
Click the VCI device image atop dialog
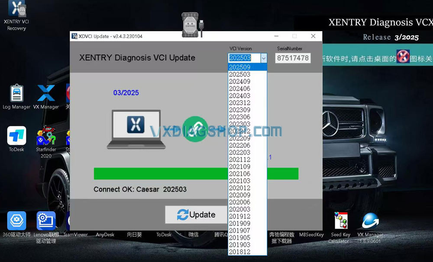(192, 25)
